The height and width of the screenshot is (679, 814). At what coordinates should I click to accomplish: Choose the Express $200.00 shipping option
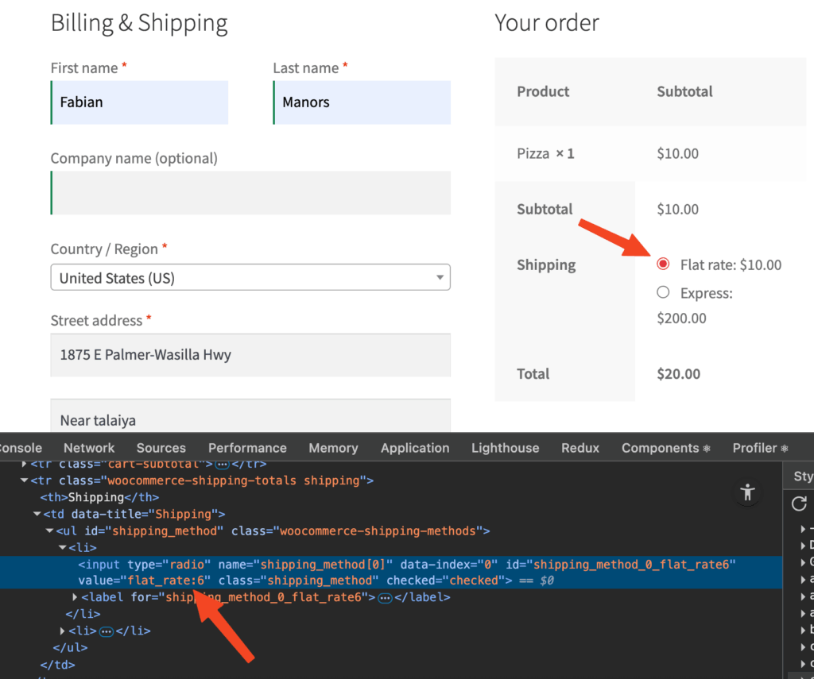[662, 291]
